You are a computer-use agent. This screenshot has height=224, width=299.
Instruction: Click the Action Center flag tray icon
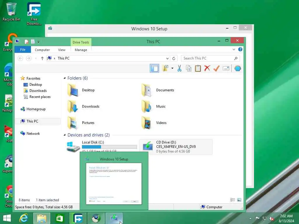[x=257, y=218]
